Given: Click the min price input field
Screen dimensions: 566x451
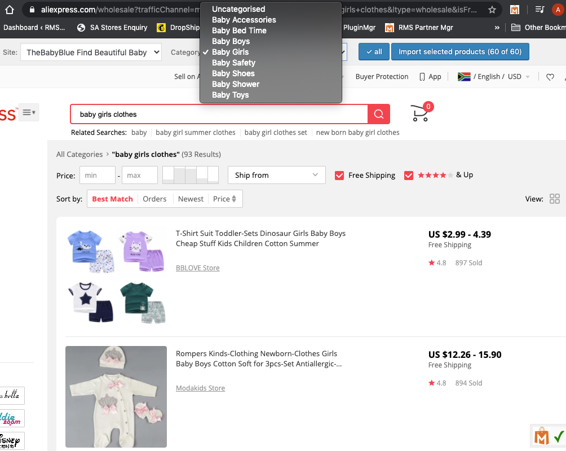Looking at the screenshot, I should pos(97,176).
